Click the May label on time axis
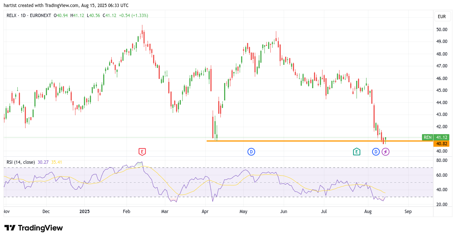The width and height of the screenshot is (456, 239). pyautogui.click(x=243, y=212)
